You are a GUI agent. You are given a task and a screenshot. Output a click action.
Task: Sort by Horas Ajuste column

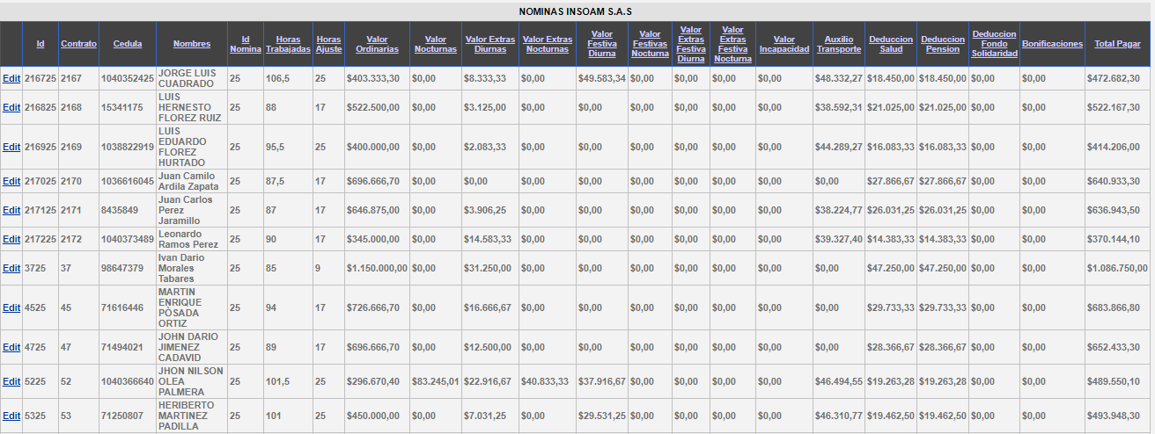click(328, 44)
